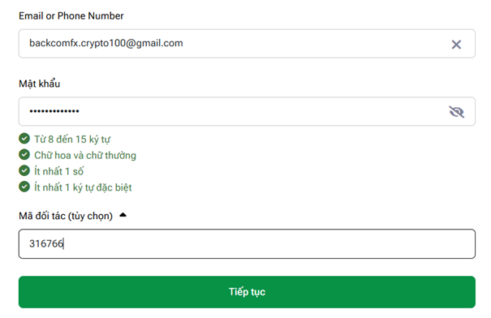Click inside the partner code input box
The image size is (491, 318).
pos(247,244)
